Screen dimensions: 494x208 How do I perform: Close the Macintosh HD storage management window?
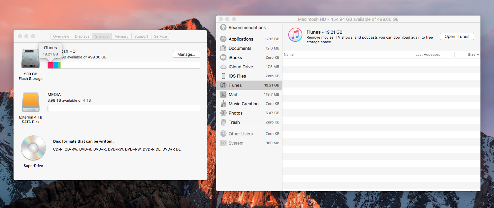tap(221, 19)
